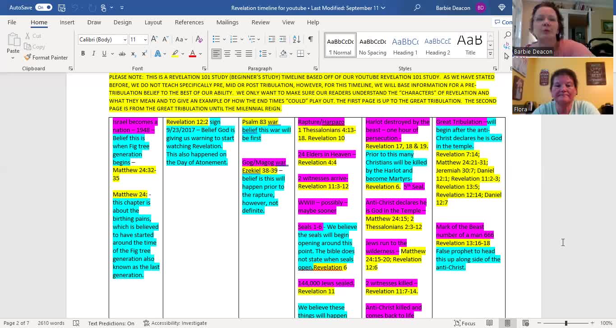
Task: Click the Save icon in title bar
Action: click(x=62, y=8)
